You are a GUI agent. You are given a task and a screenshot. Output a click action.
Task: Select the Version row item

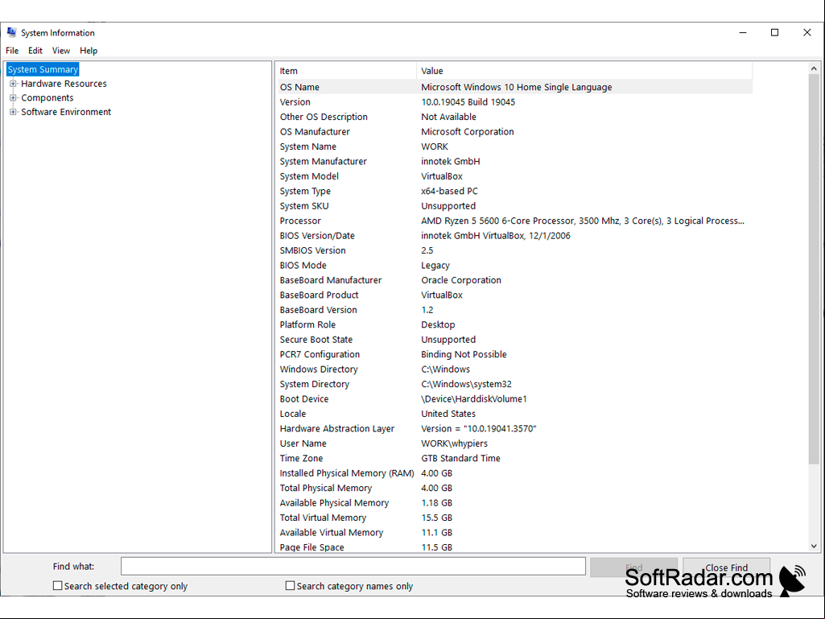516,102
